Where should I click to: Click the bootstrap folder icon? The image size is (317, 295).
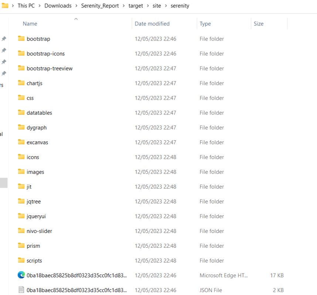[x=21, y=39]
